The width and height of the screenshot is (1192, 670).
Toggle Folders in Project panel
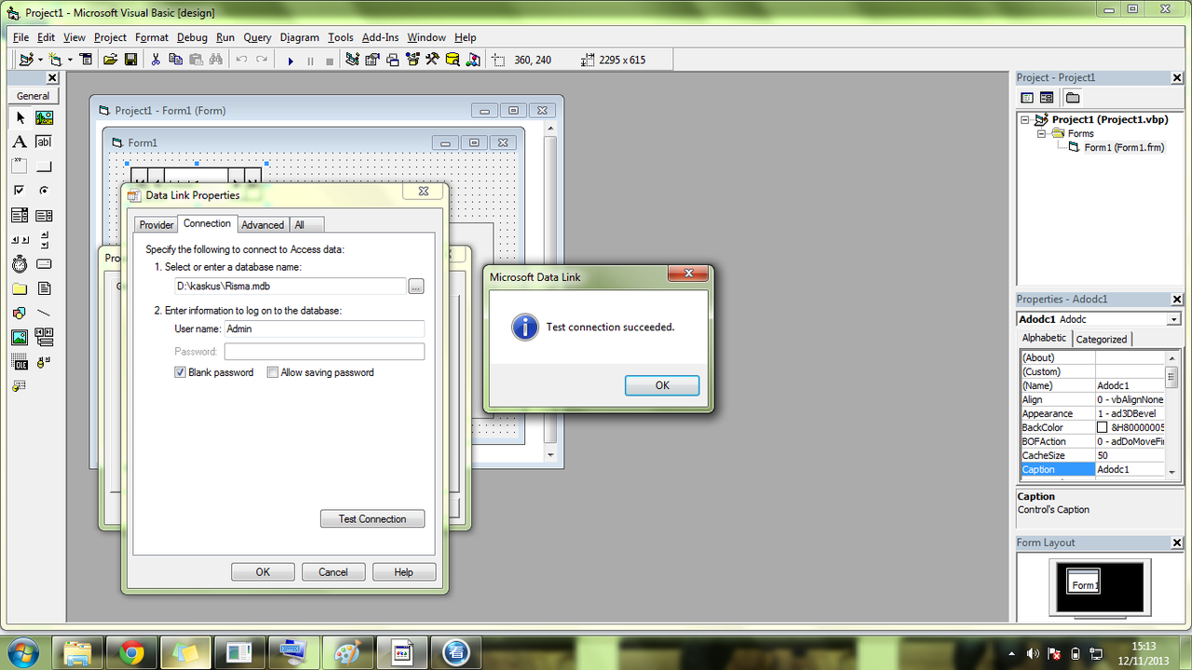[1073, 98]
